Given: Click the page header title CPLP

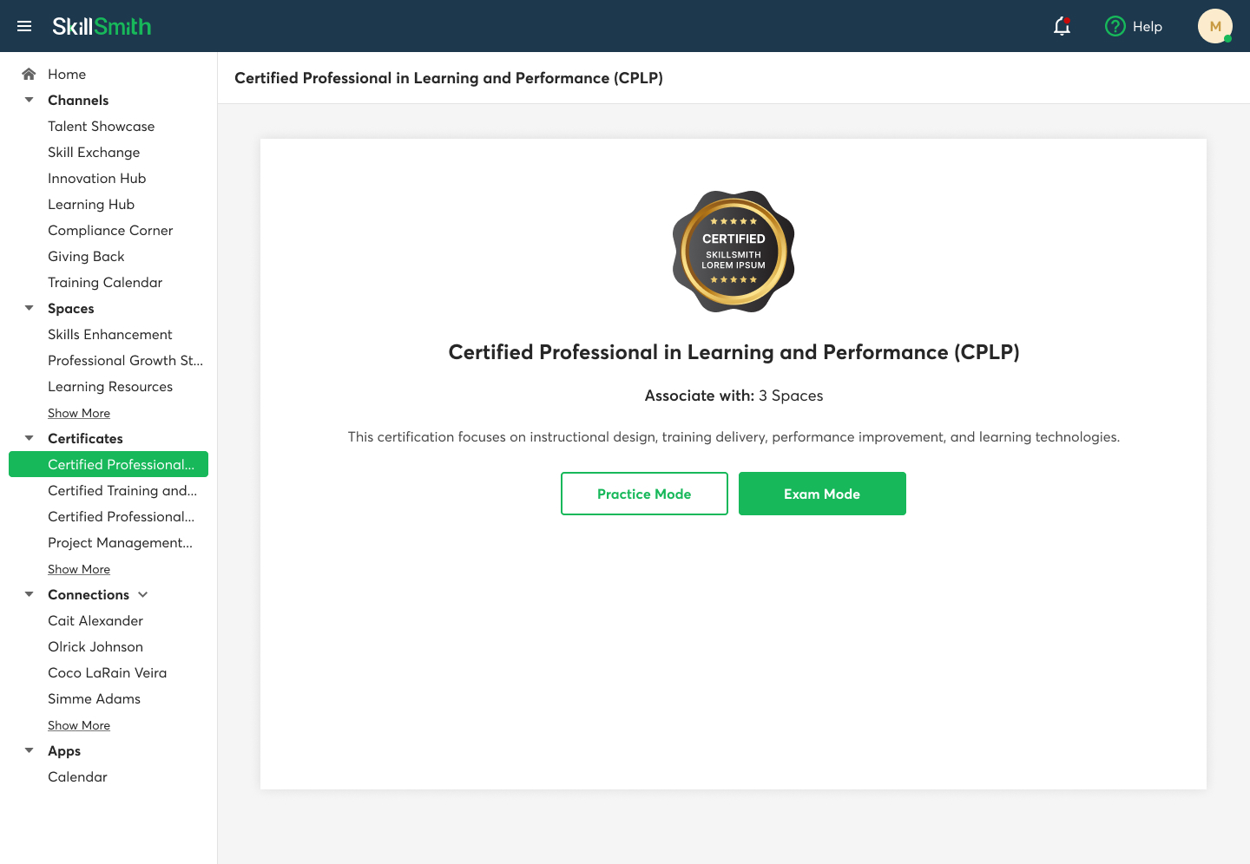Looking at the screenshot, I should (449, 78).
